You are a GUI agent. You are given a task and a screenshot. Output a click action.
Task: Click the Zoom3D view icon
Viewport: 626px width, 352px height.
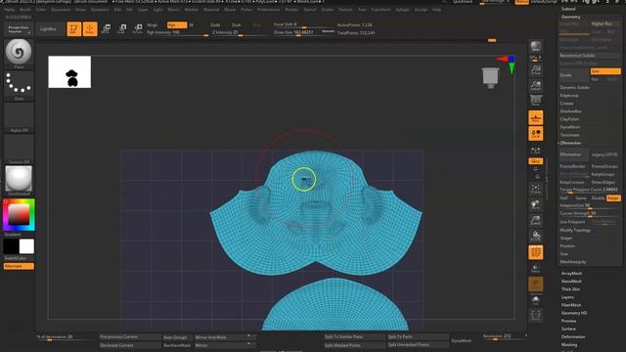(535, 220)
